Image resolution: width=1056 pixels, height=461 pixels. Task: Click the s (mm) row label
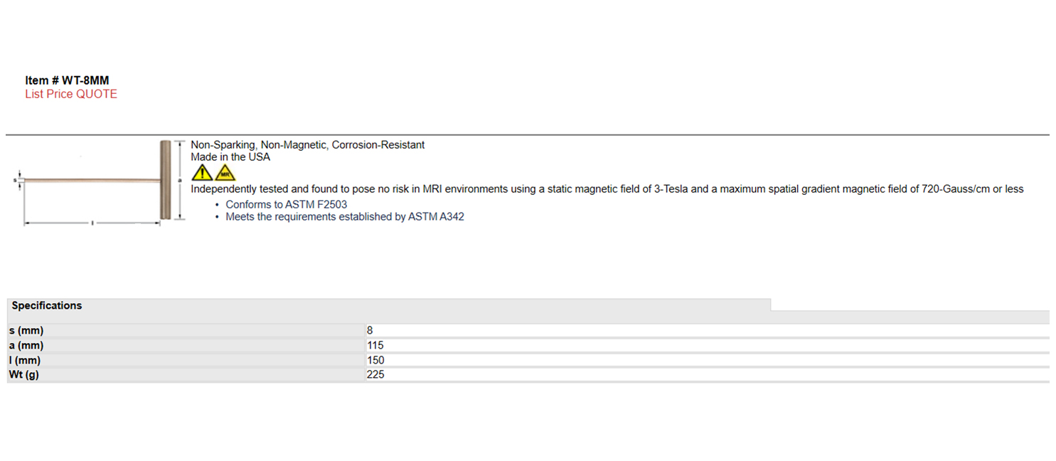pyautogui.click(x=26, y=330)
